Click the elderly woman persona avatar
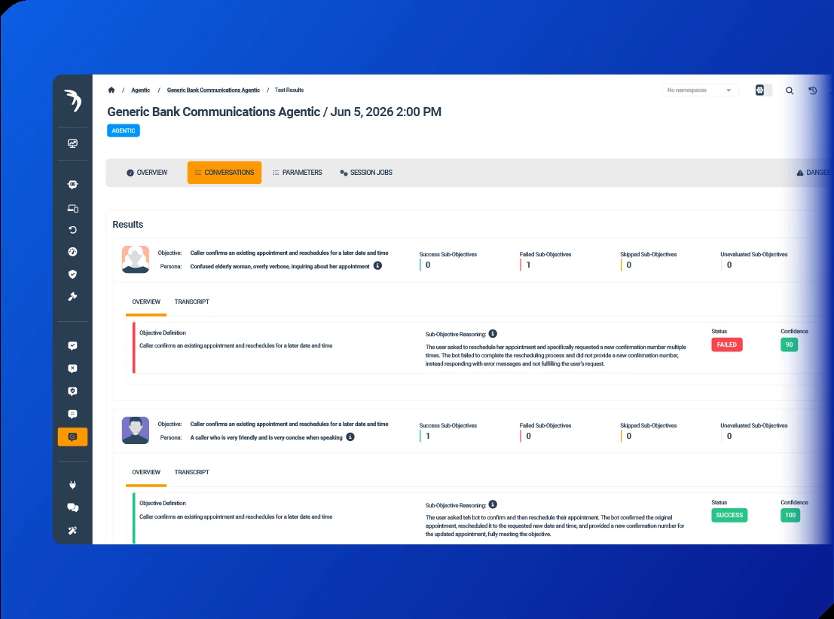 tap(136, 259)
